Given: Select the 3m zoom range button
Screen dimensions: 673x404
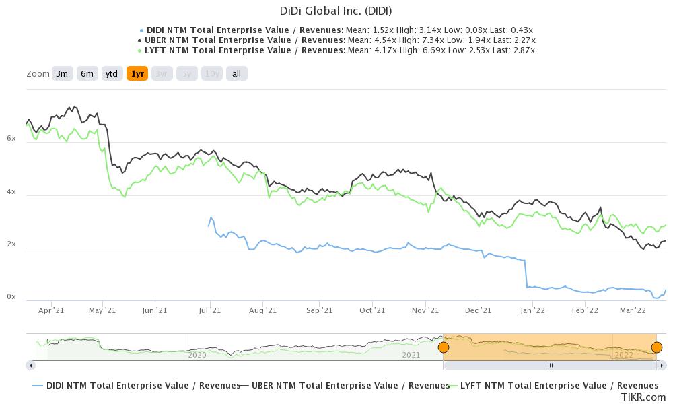Looking at the screenshot, I should tap(62, 74).
